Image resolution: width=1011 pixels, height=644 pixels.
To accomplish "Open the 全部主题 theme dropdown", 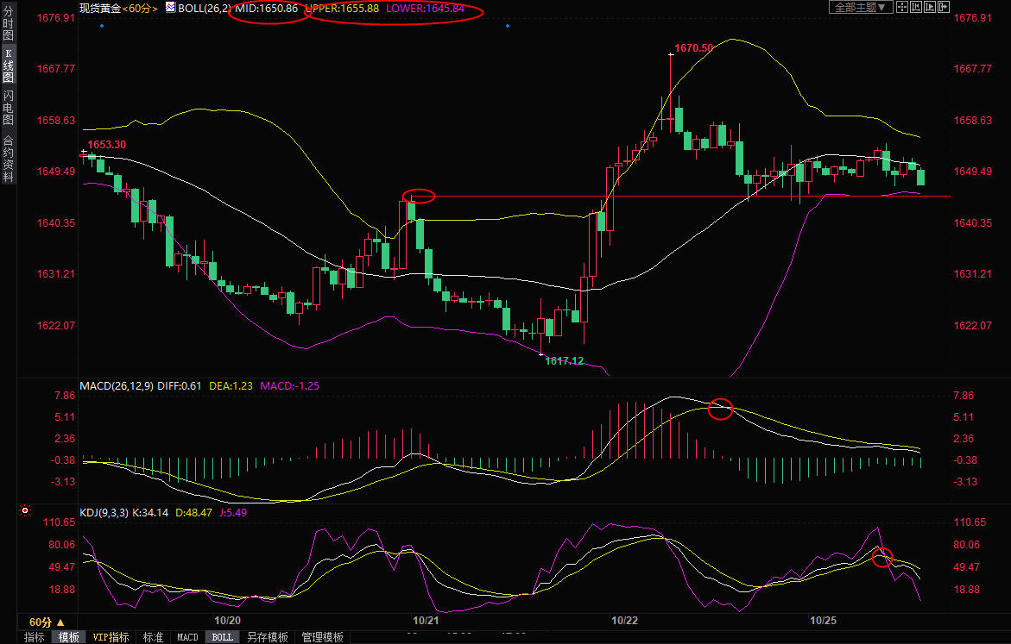I will coord(859,7).
